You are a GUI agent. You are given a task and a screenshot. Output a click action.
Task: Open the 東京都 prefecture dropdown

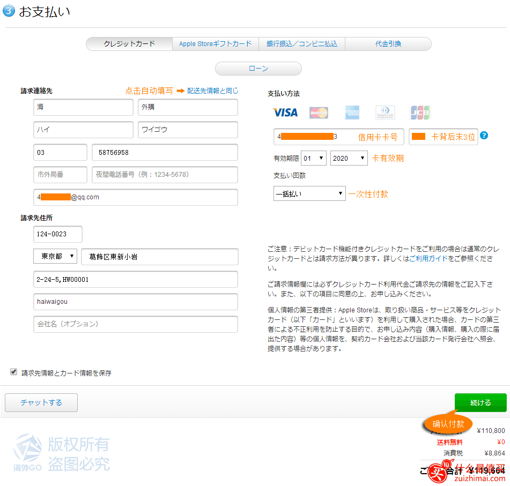coord(55,256)
